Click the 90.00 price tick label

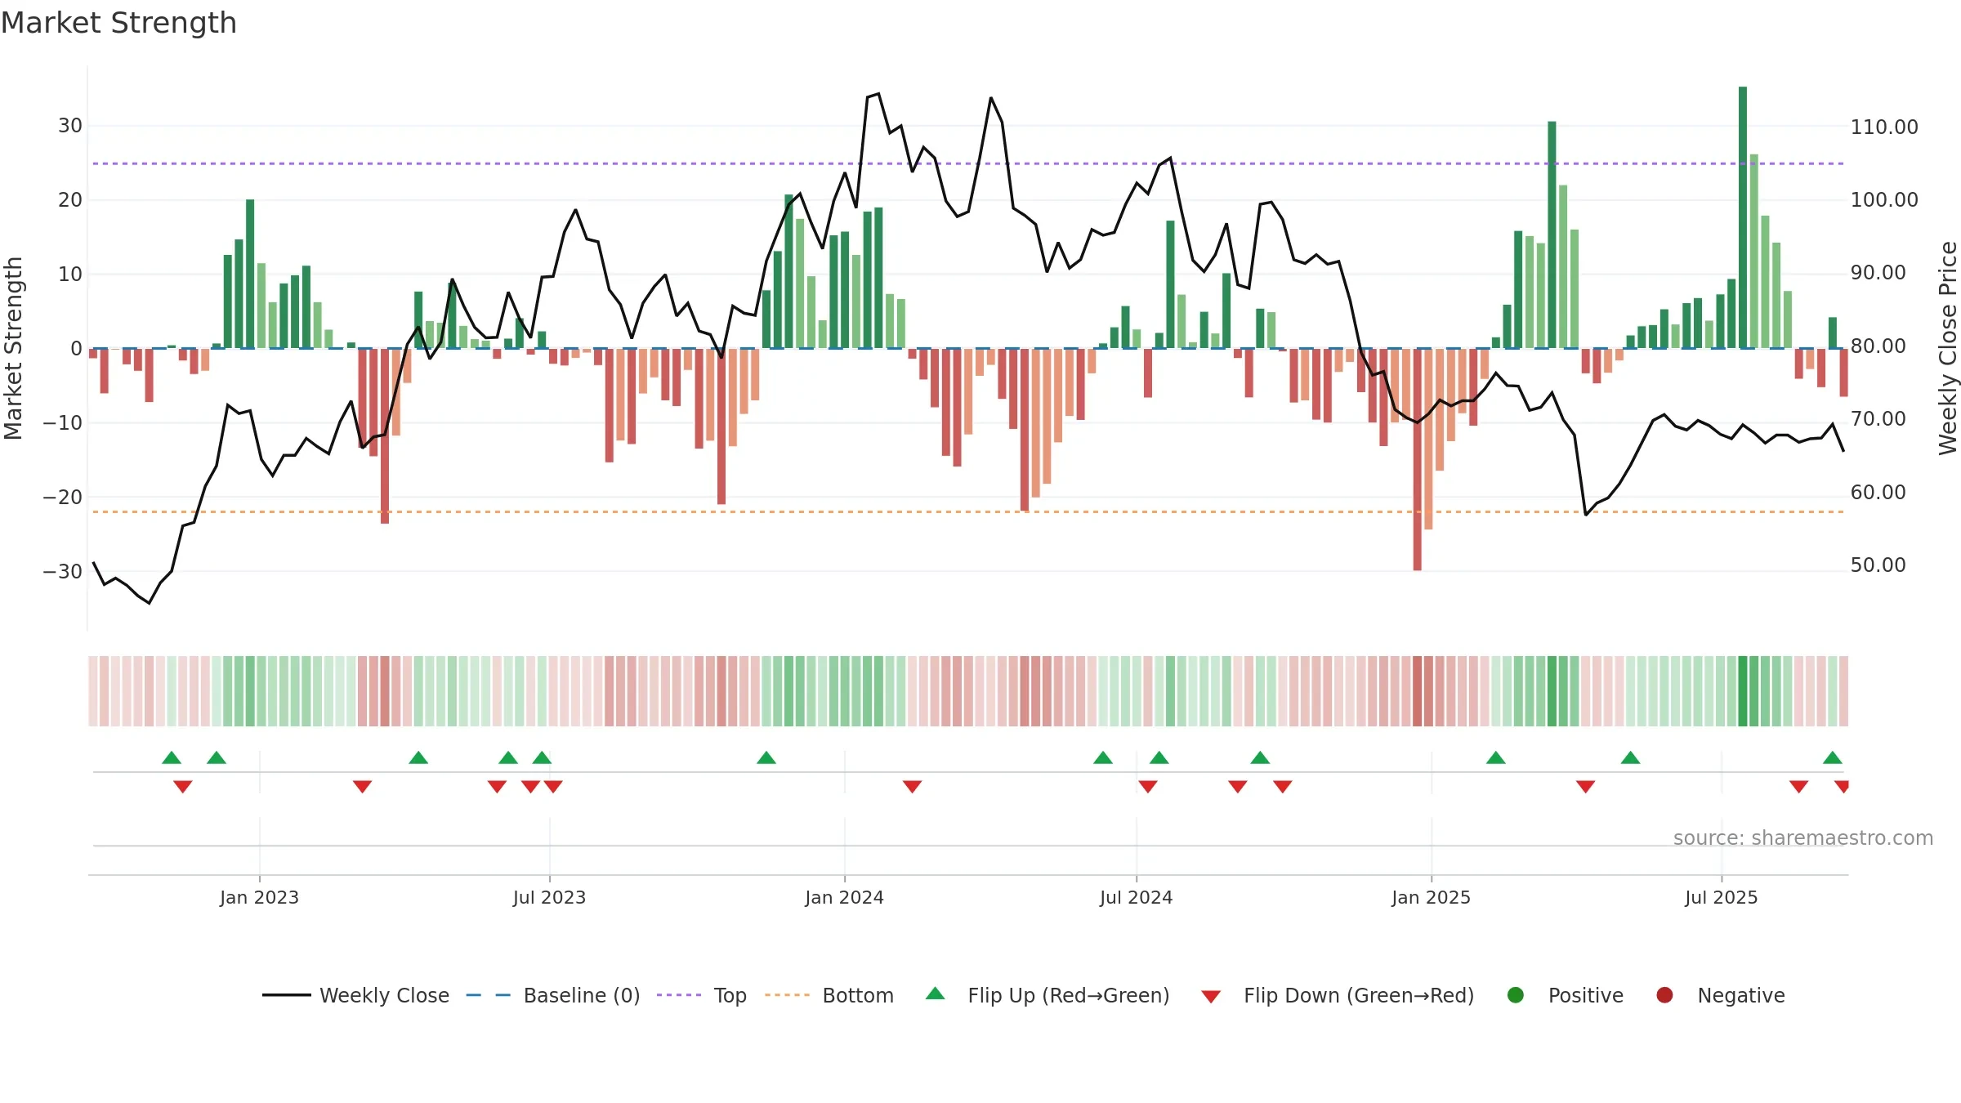(1878, 272)
